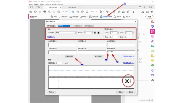The height and width of the screenshot is (103, 183).
Task: Click the Save file icon in the toolbar
Action: pyautogui.click(x=31, y=12)
